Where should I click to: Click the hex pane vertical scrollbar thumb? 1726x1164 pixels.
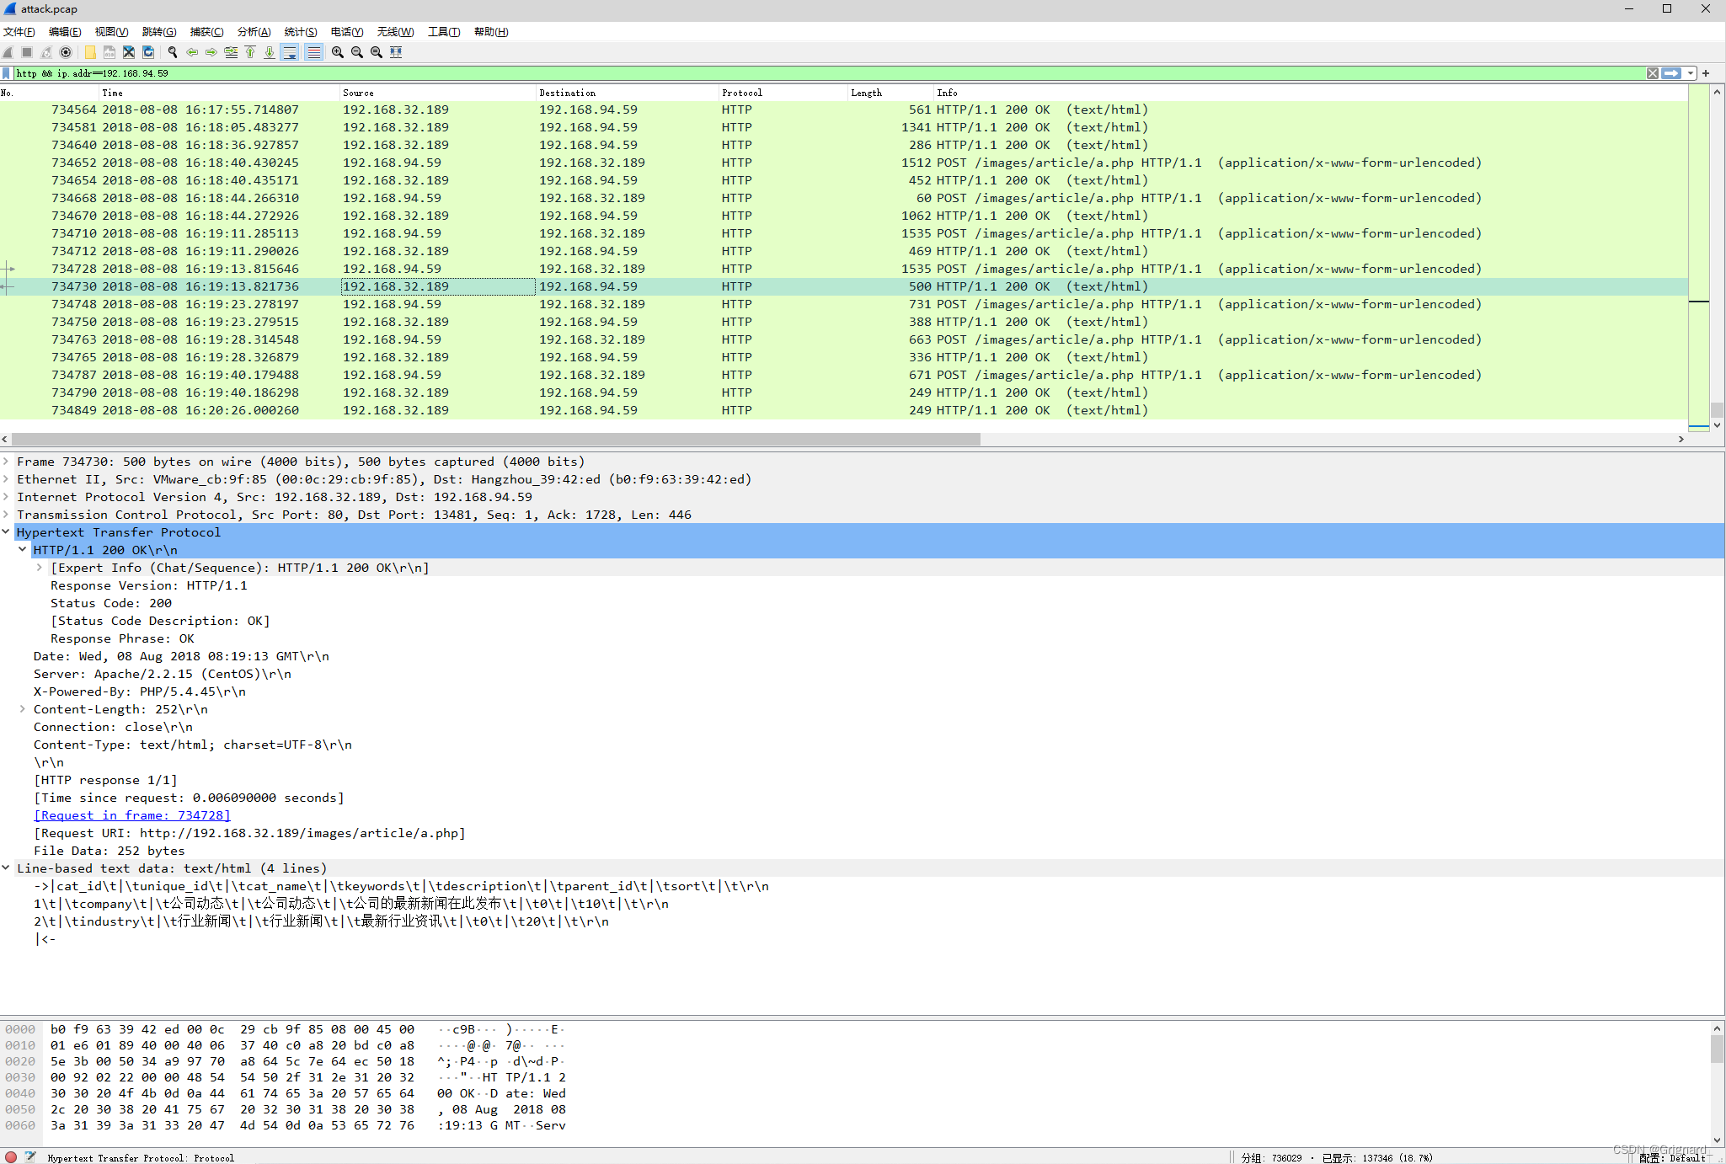click(x=1717, y=1049)
